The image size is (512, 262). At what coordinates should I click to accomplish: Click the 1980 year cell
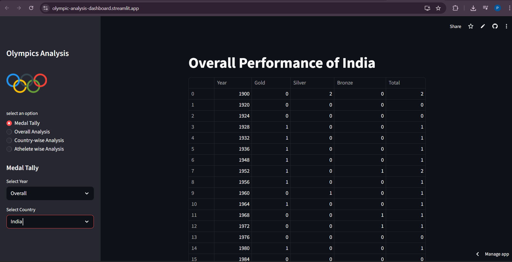[233, 248]
